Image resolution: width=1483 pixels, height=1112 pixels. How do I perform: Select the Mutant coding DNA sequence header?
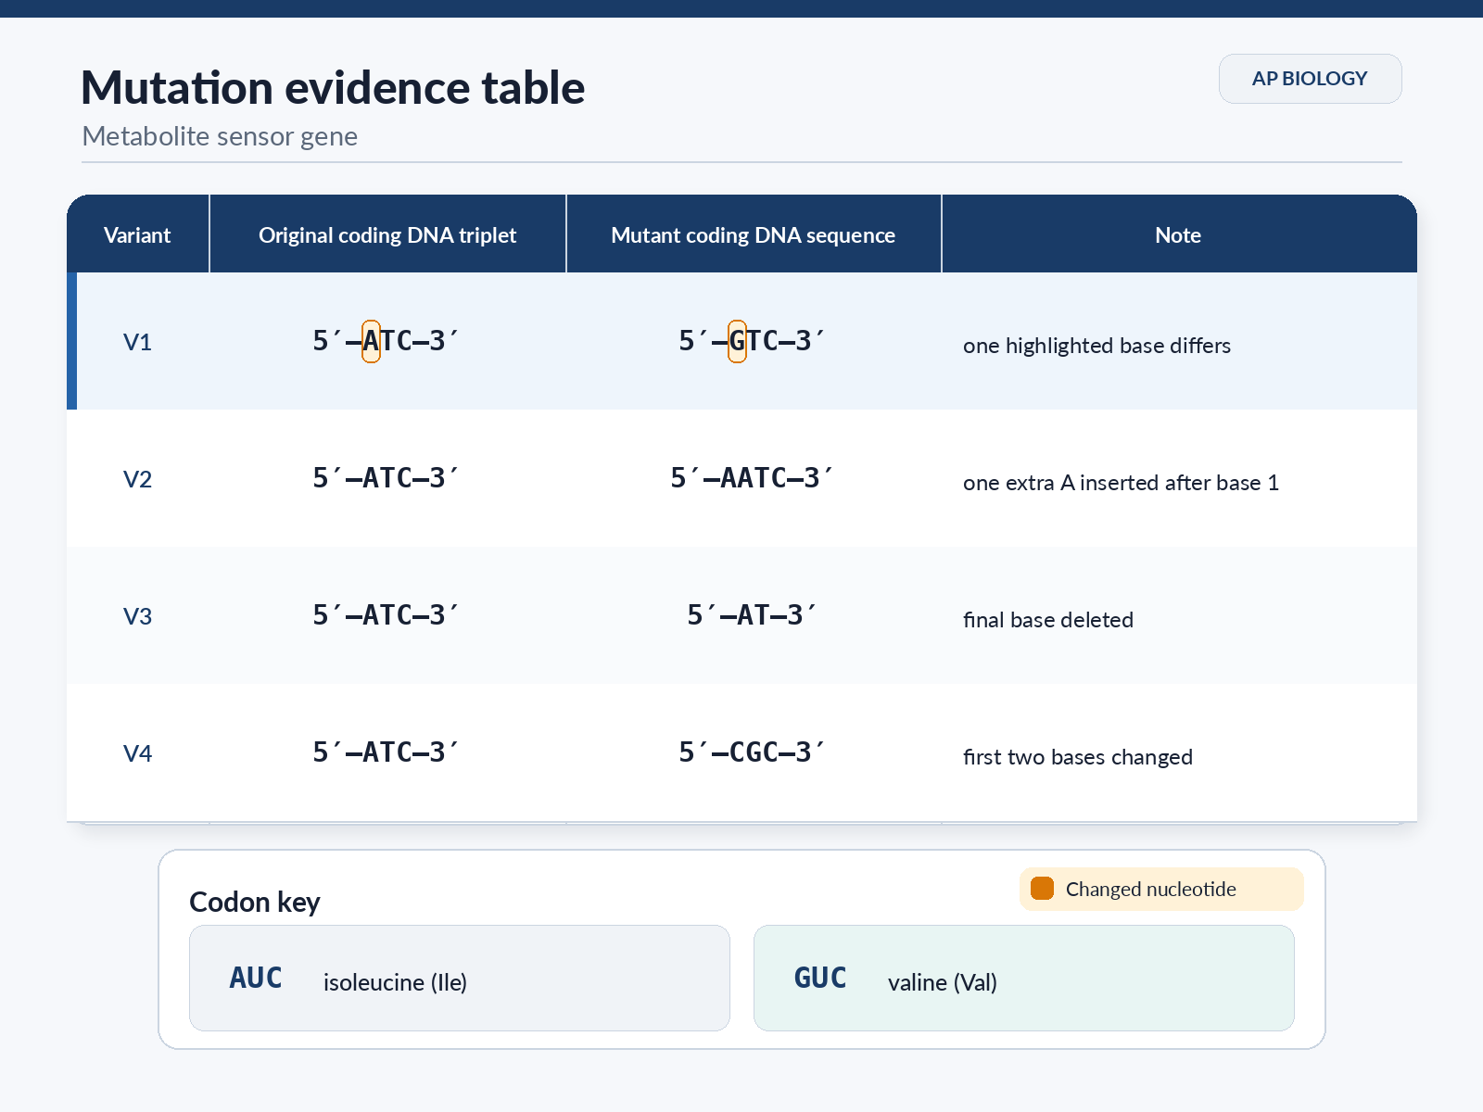point(754,235)
